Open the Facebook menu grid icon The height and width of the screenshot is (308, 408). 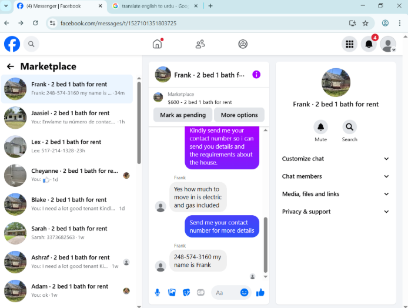tap(349, 44)
